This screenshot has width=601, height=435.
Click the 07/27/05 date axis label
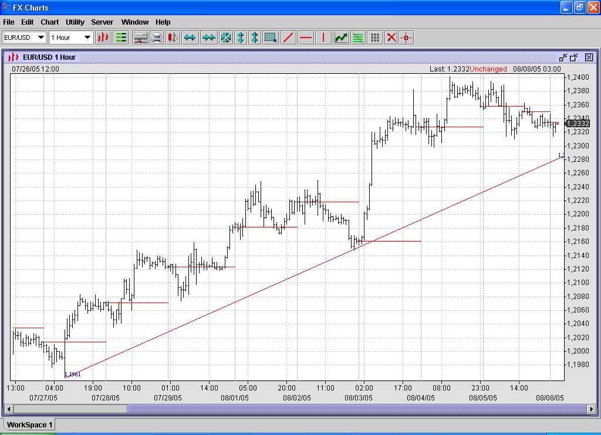[43, 398]
